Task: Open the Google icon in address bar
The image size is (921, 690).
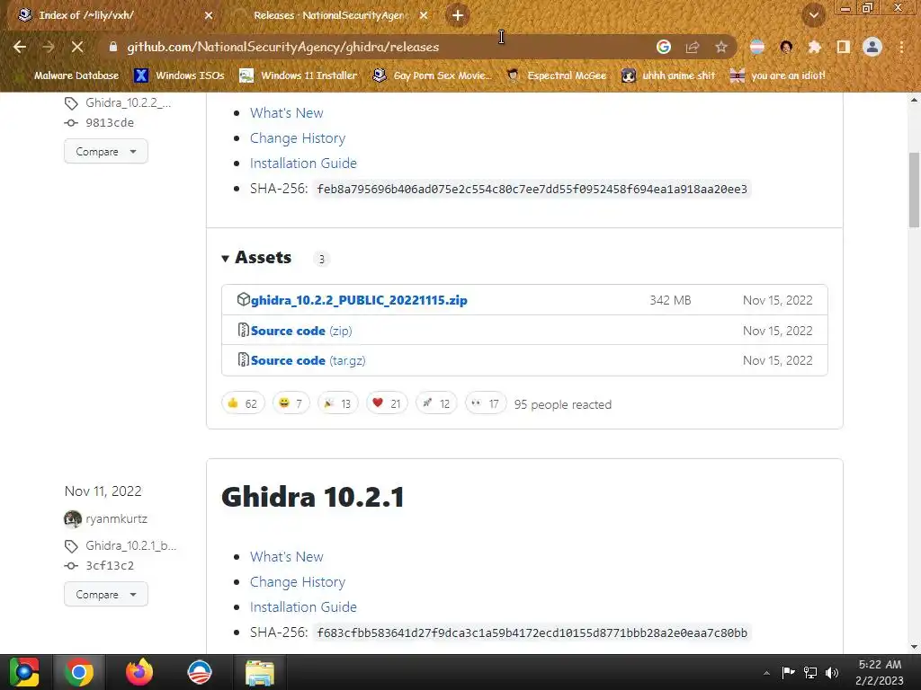Action: pos(664,47)
